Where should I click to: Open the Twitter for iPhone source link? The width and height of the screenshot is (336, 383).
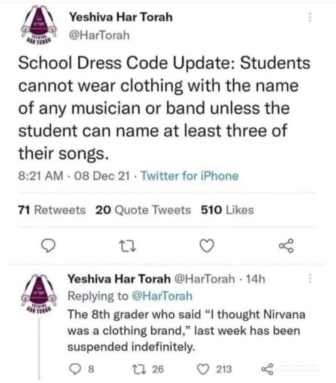coord(189,176)
